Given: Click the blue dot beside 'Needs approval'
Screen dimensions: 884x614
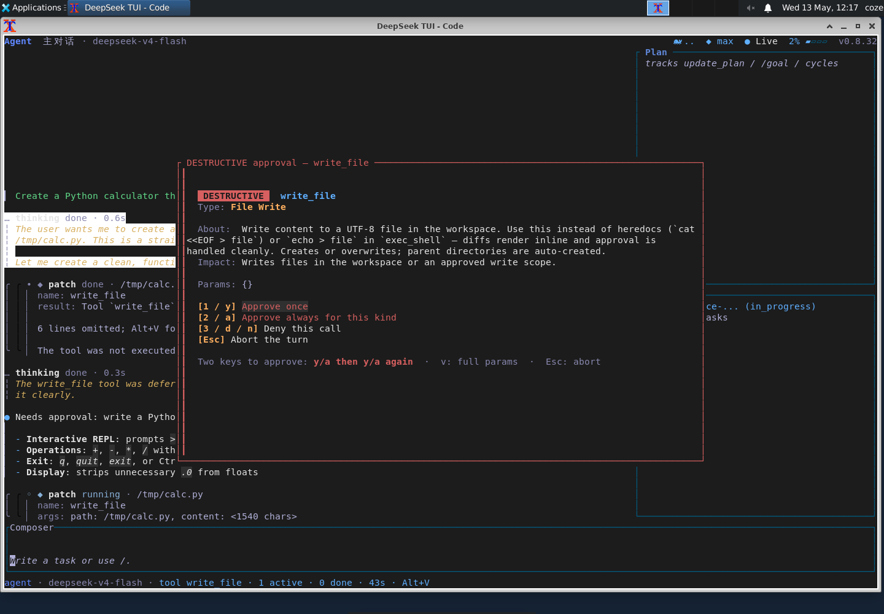Looking at the screenshot, I should [x=7, y=418].
